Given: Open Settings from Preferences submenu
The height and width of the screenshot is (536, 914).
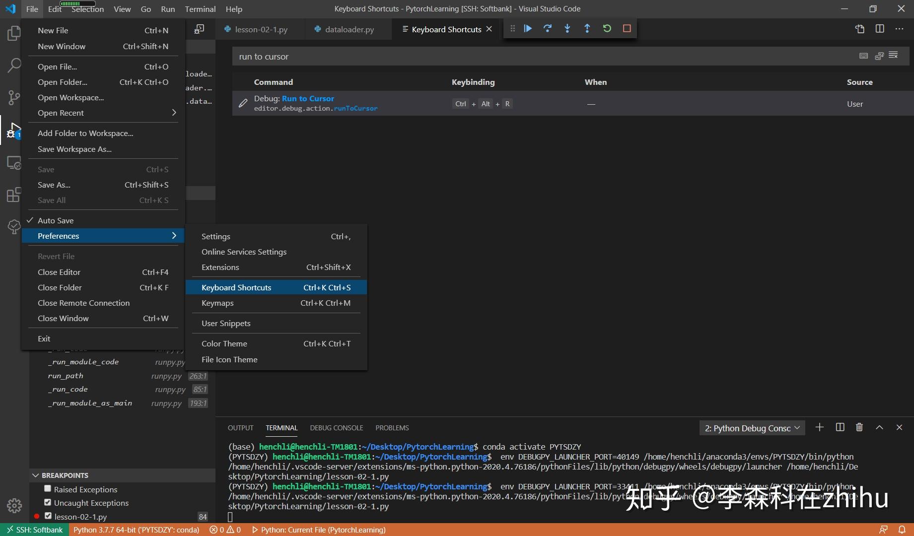Looking at the screenshot, I should [x=276, y=236].
